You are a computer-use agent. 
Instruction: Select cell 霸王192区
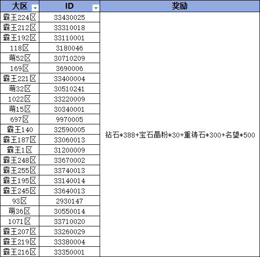(x=20, y=37)
